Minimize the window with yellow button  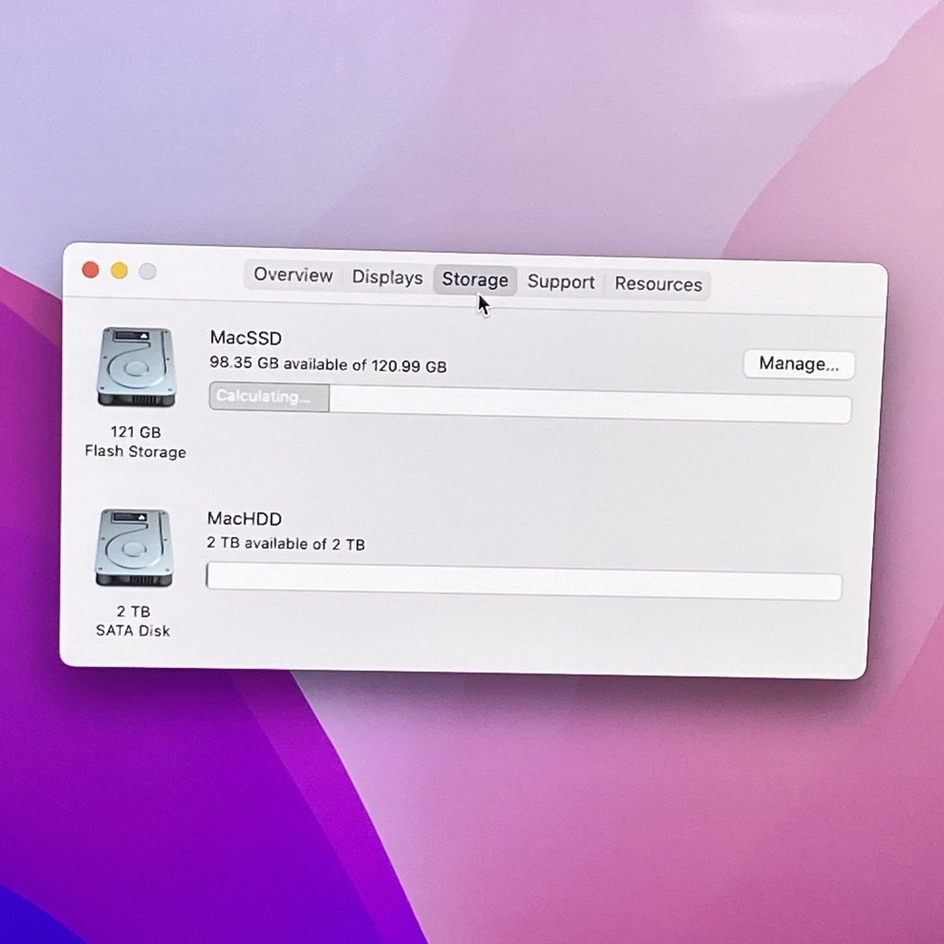(119, 271)
